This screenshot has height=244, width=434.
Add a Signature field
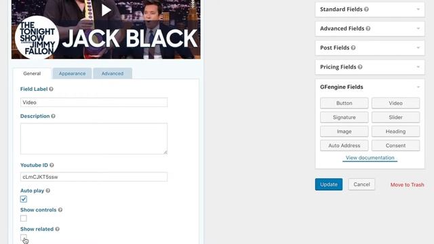(x=344, y=117)
